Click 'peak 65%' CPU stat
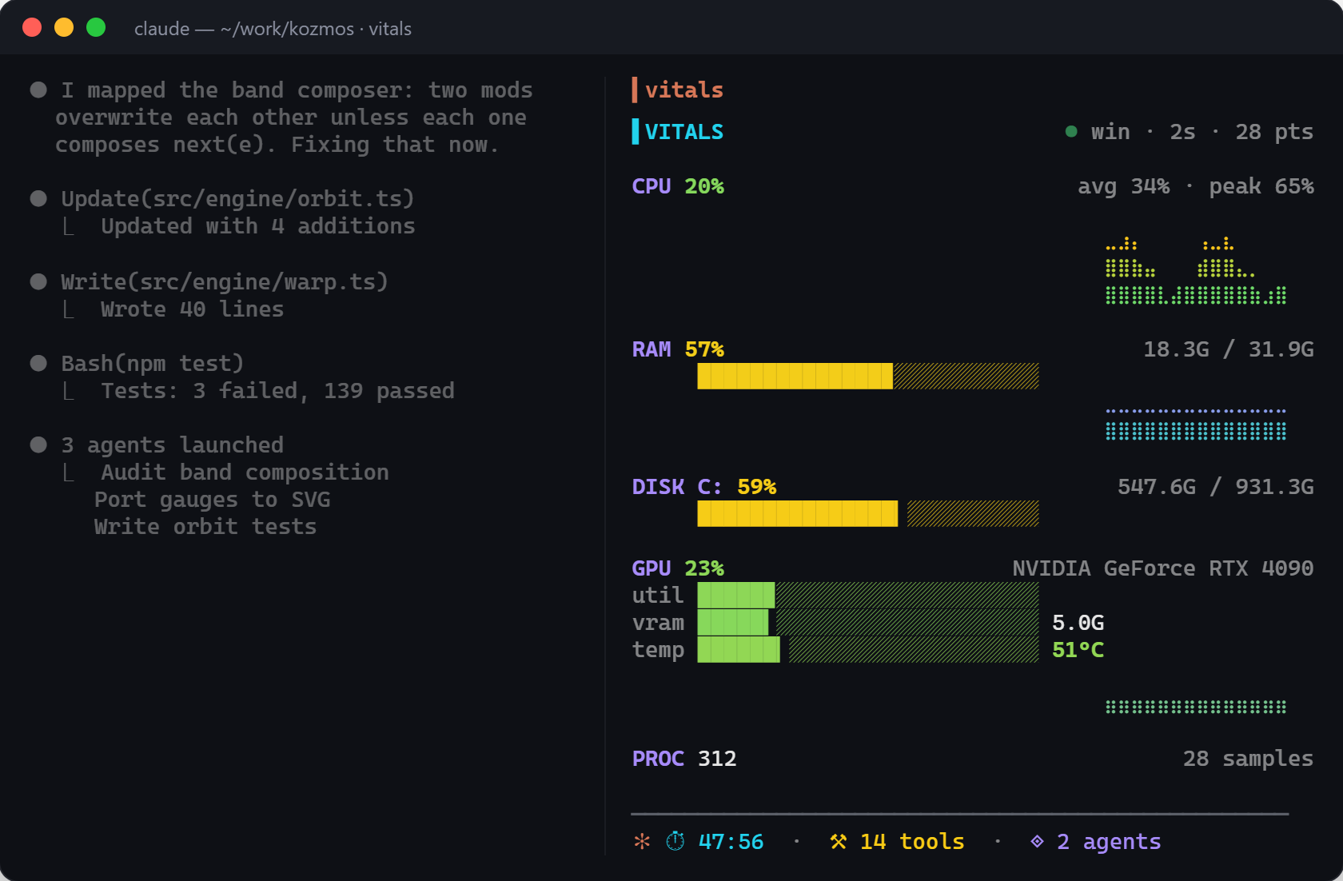 pos(1261,185)
